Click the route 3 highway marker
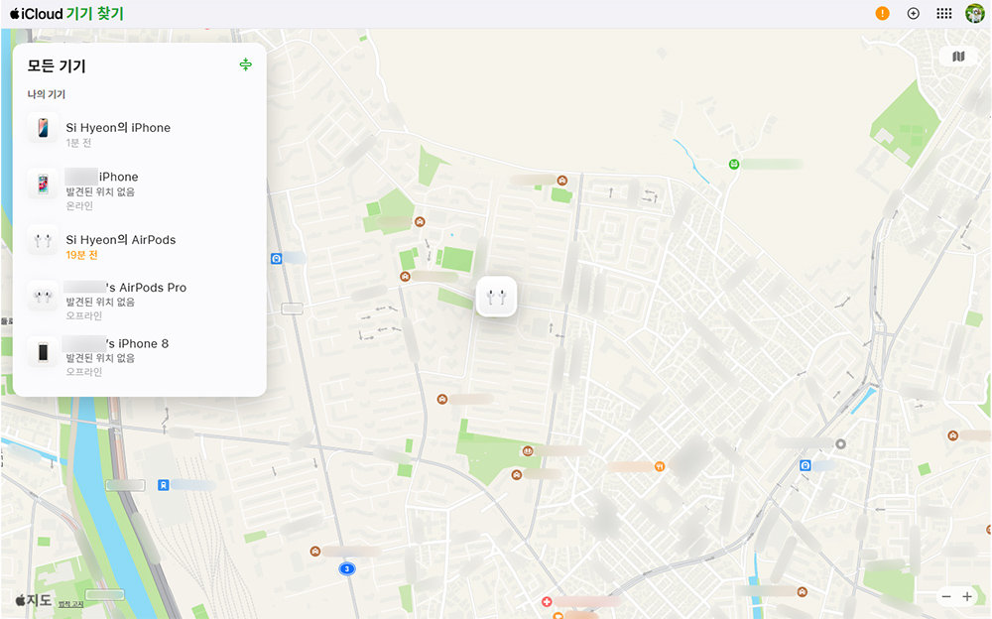This screenshot has height=619, width=992. tap(346, 568)
